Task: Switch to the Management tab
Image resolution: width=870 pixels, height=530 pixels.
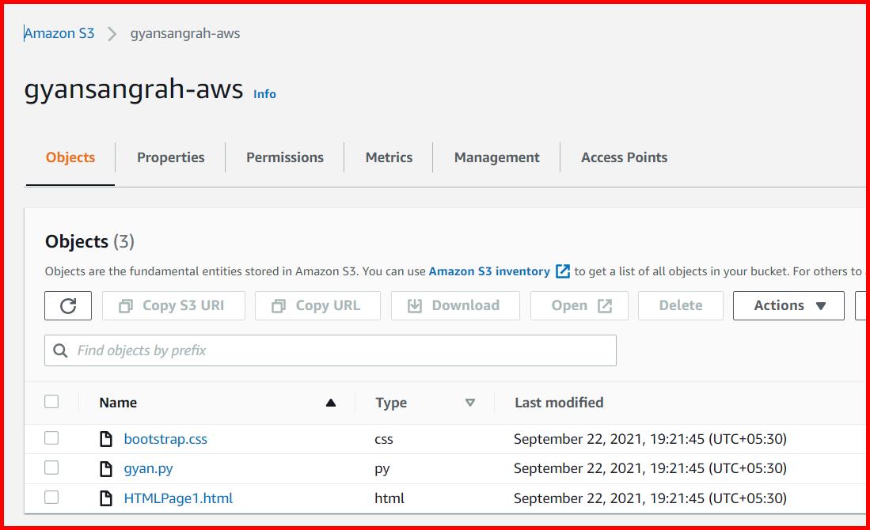Action: [496, 157]
